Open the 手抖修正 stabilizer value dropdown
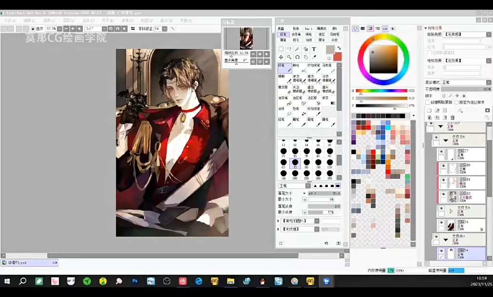 tap(164, 29)
